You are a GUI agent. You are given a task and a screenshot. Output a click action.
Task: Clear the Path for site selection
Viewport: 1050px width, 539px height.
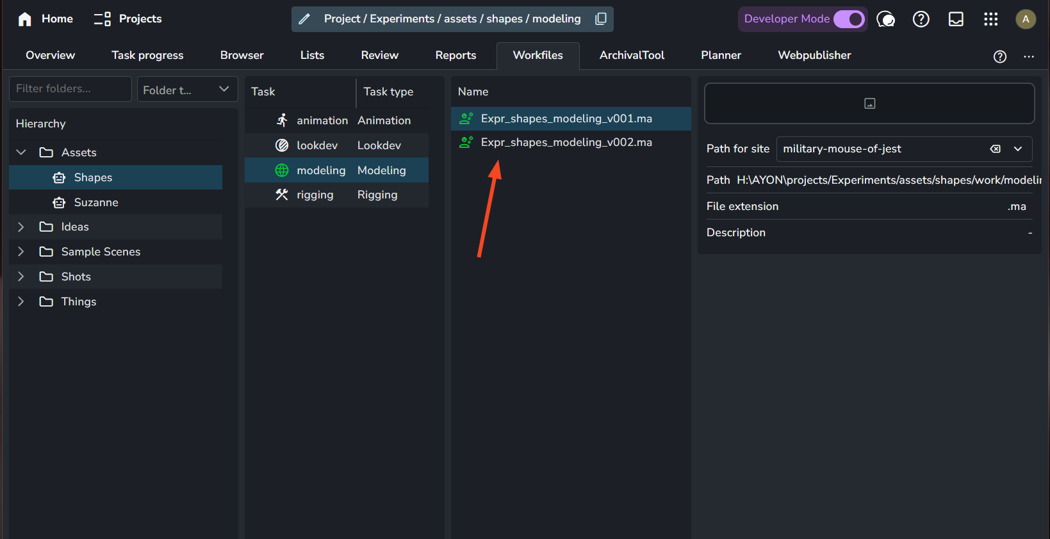click(995, 149)
